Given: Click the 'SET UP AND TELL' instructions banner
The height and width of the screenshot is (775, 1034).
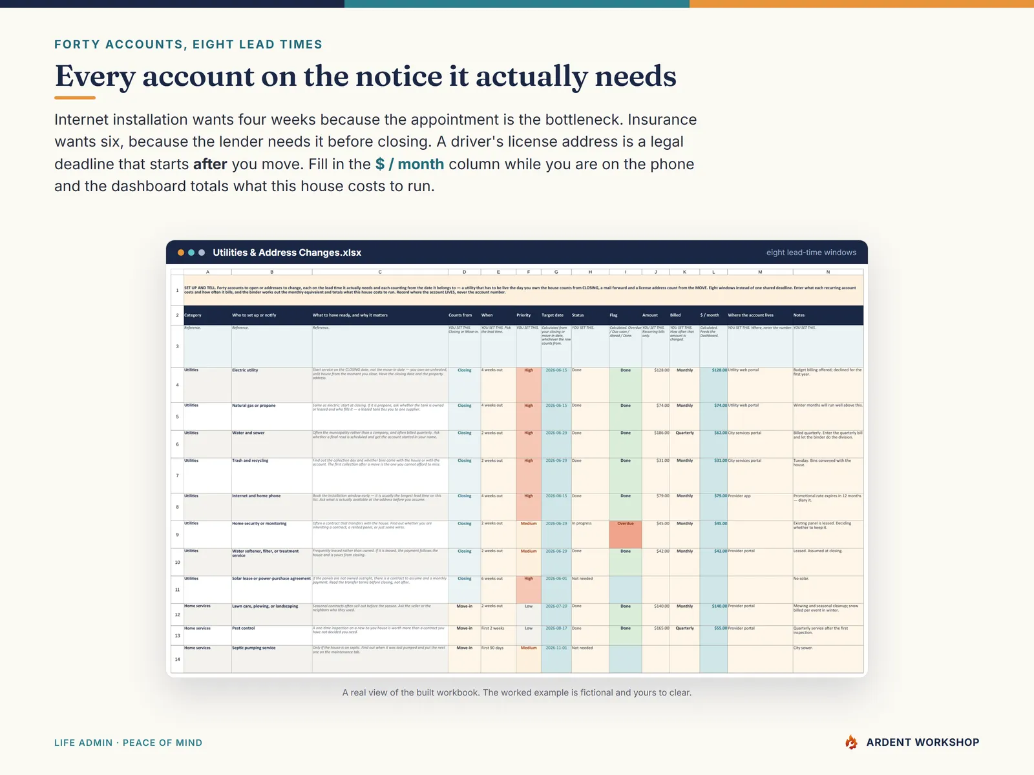Looking at the screenshot, I should (x=523, y=290).
